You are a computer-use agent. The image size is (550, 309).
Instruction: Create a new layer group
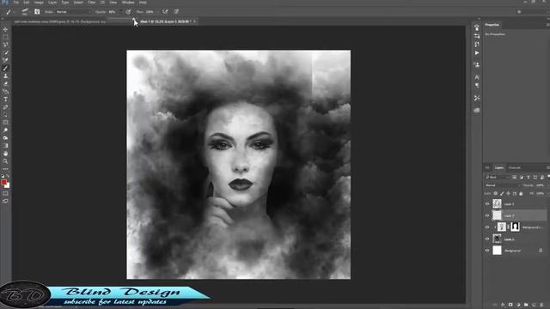pos(526,305)
